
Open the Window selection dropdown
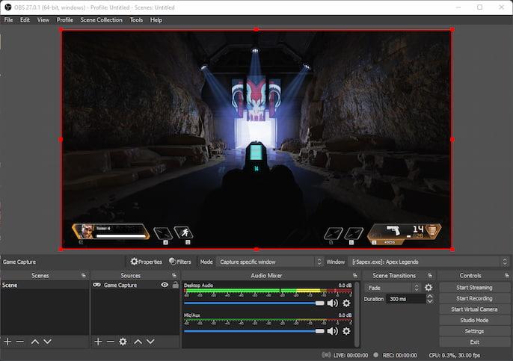[x=429, y=262]
